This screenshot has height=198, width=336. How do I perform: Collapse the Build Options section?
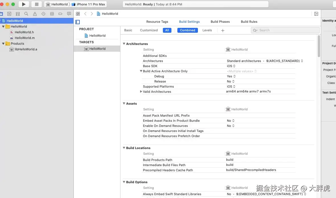click(x=124, y=182)
